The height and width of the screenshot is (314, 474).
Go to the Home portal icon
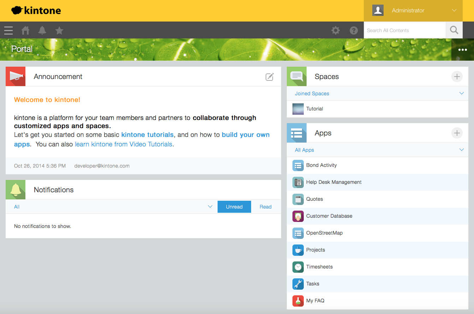[25, 31]
